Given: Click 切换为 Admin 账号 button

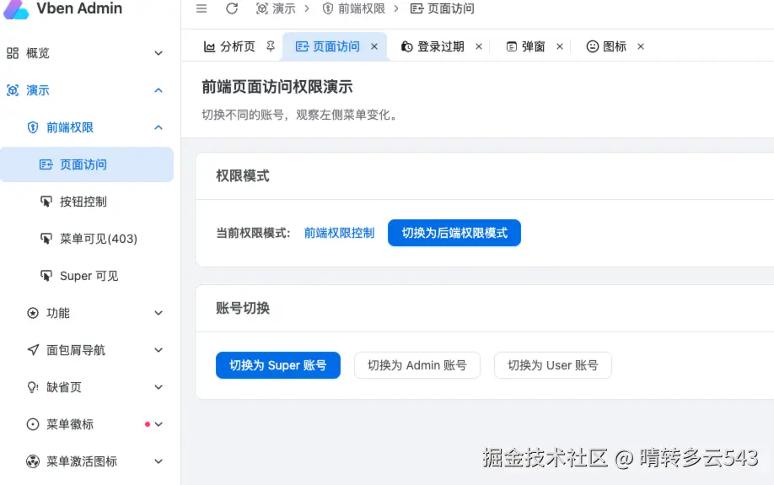Looking at the screenshot, I should [417, 365].
